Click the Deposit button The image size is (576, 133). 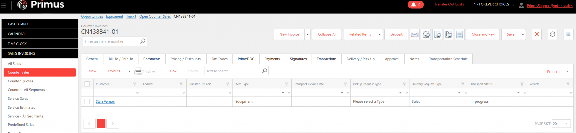396,35
